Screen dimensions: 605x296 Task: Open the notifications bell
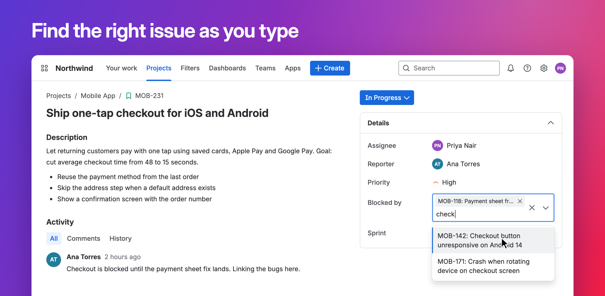(511, 68)
